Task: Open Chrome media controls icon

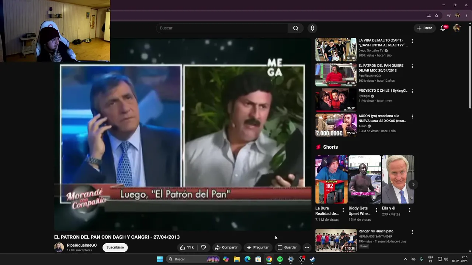Action: coord(449,15)
